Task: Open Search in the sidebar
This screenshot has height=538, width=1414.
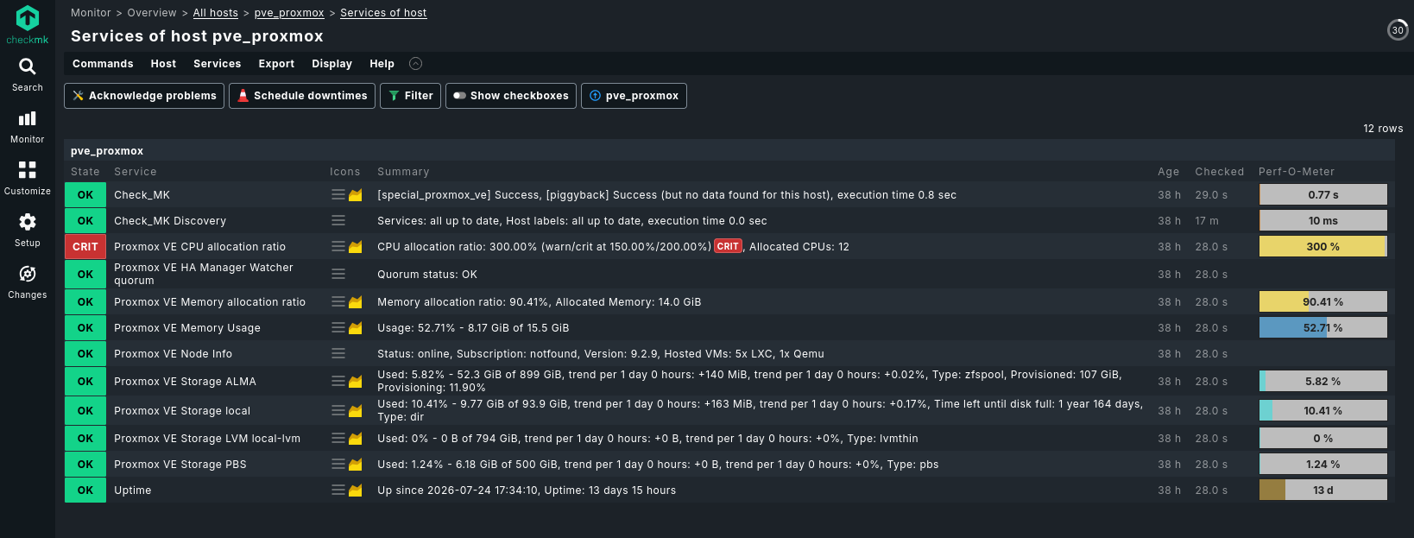Action: click(28, 75)
